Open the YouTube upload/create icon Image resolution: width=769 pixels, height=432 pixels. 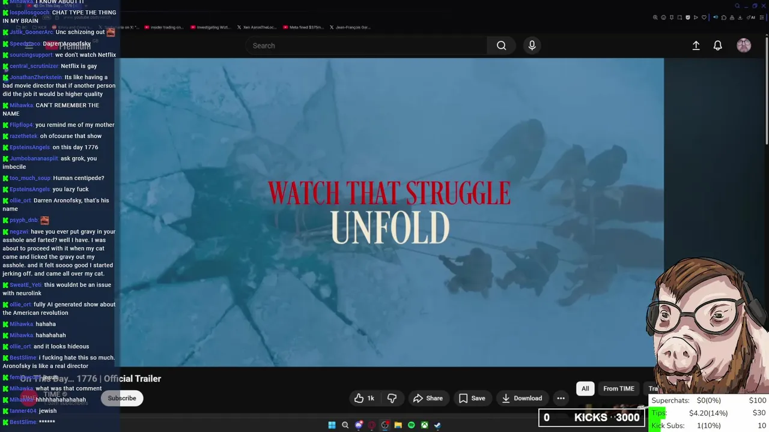click(696, 46)
